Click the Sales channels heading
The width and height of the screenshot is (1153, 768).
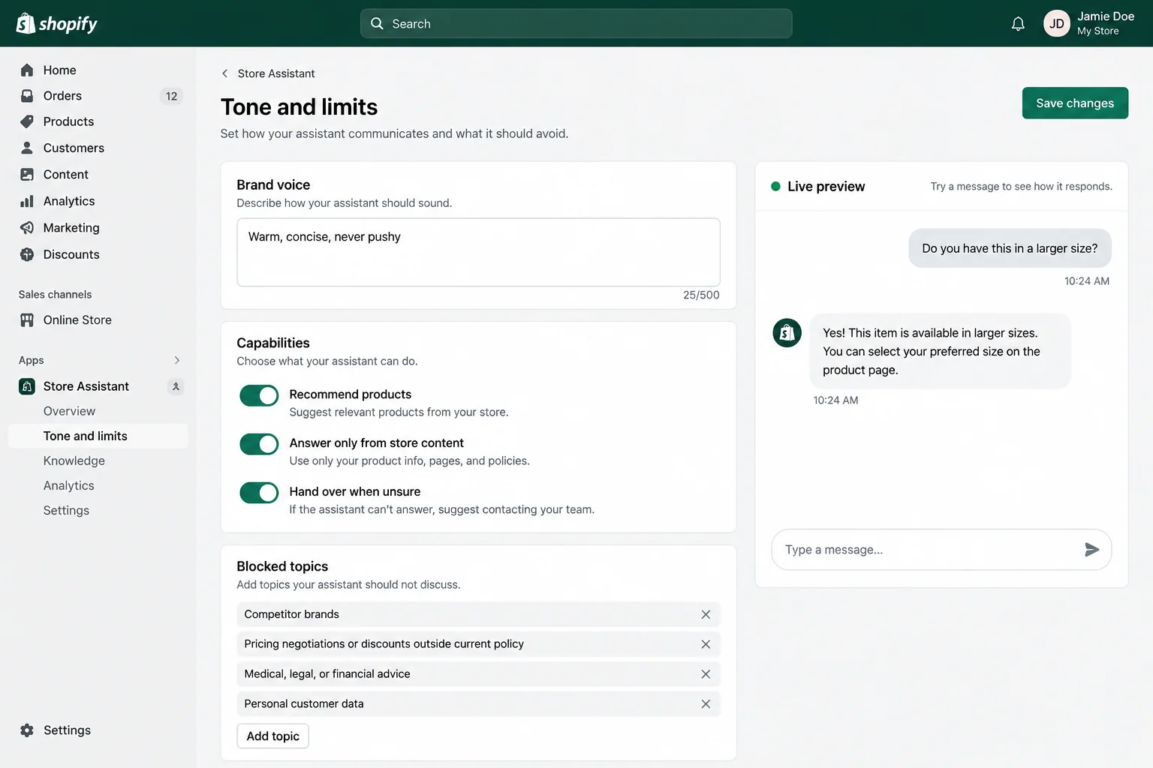coord(56,295)
